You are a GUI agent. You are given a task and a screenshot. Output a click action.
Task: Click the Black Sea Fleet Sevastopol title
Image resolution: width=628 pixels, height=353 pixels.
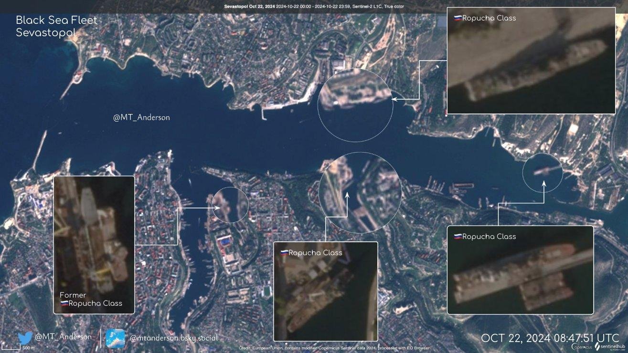coord(56,26)
